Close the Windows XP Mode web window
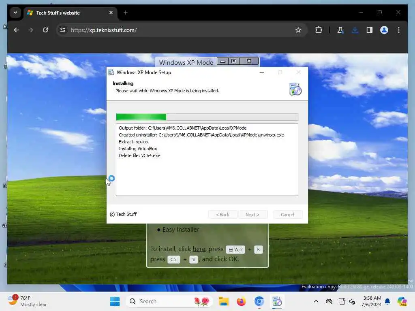Screen dimensions: 415x311 [249, 62]
